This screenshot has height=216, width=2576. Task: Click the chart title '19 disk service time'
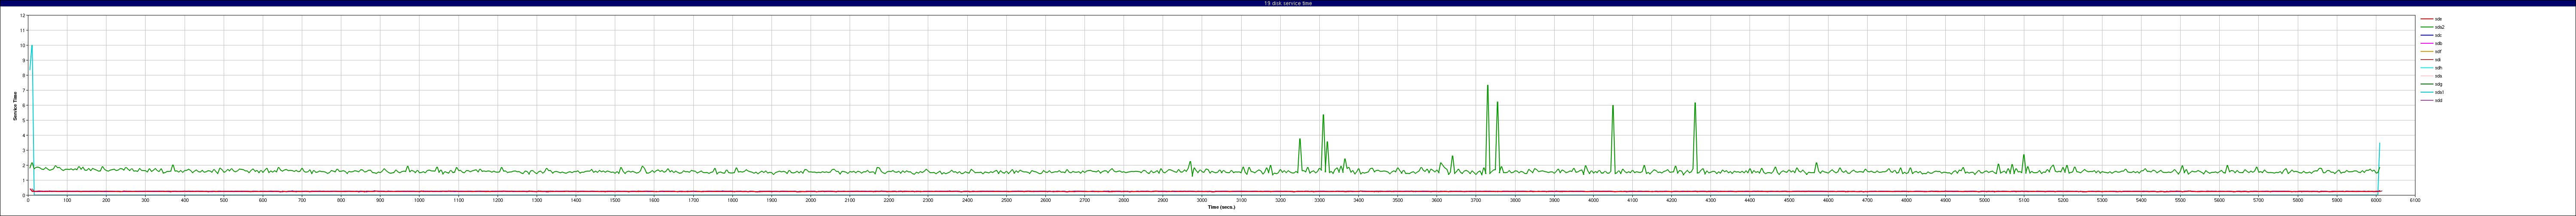click(x=1288, y=3)
